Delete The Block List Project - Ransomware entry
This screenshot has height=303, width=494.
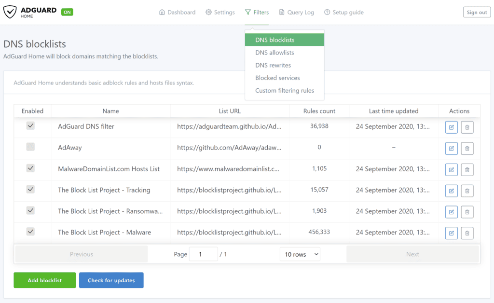[467, 212]
